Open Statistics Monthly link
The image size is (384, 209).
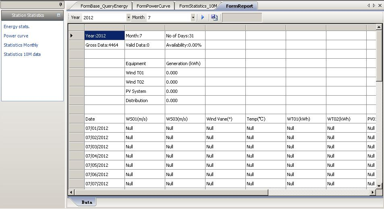(x=21, y=45)
